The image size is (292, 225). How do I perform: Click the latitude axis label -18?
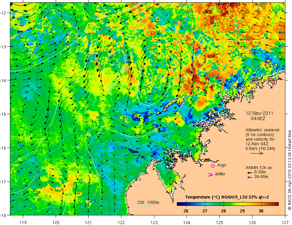point(4,215)
